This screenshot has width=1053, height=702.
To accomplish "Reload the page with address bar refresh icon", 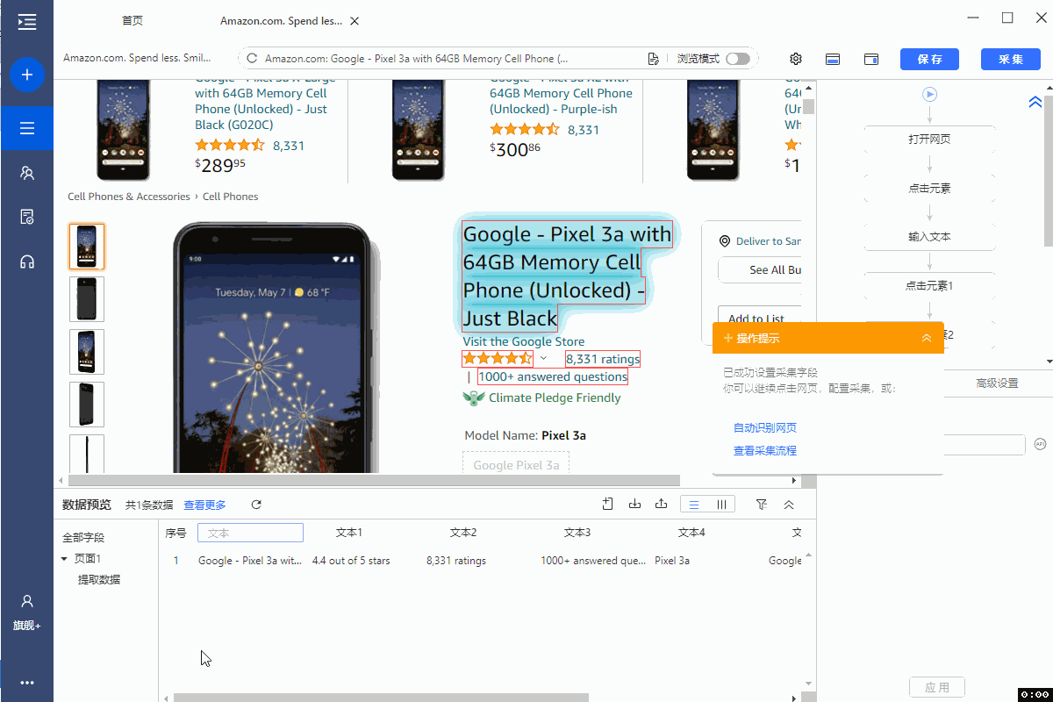I will point(252,59).
